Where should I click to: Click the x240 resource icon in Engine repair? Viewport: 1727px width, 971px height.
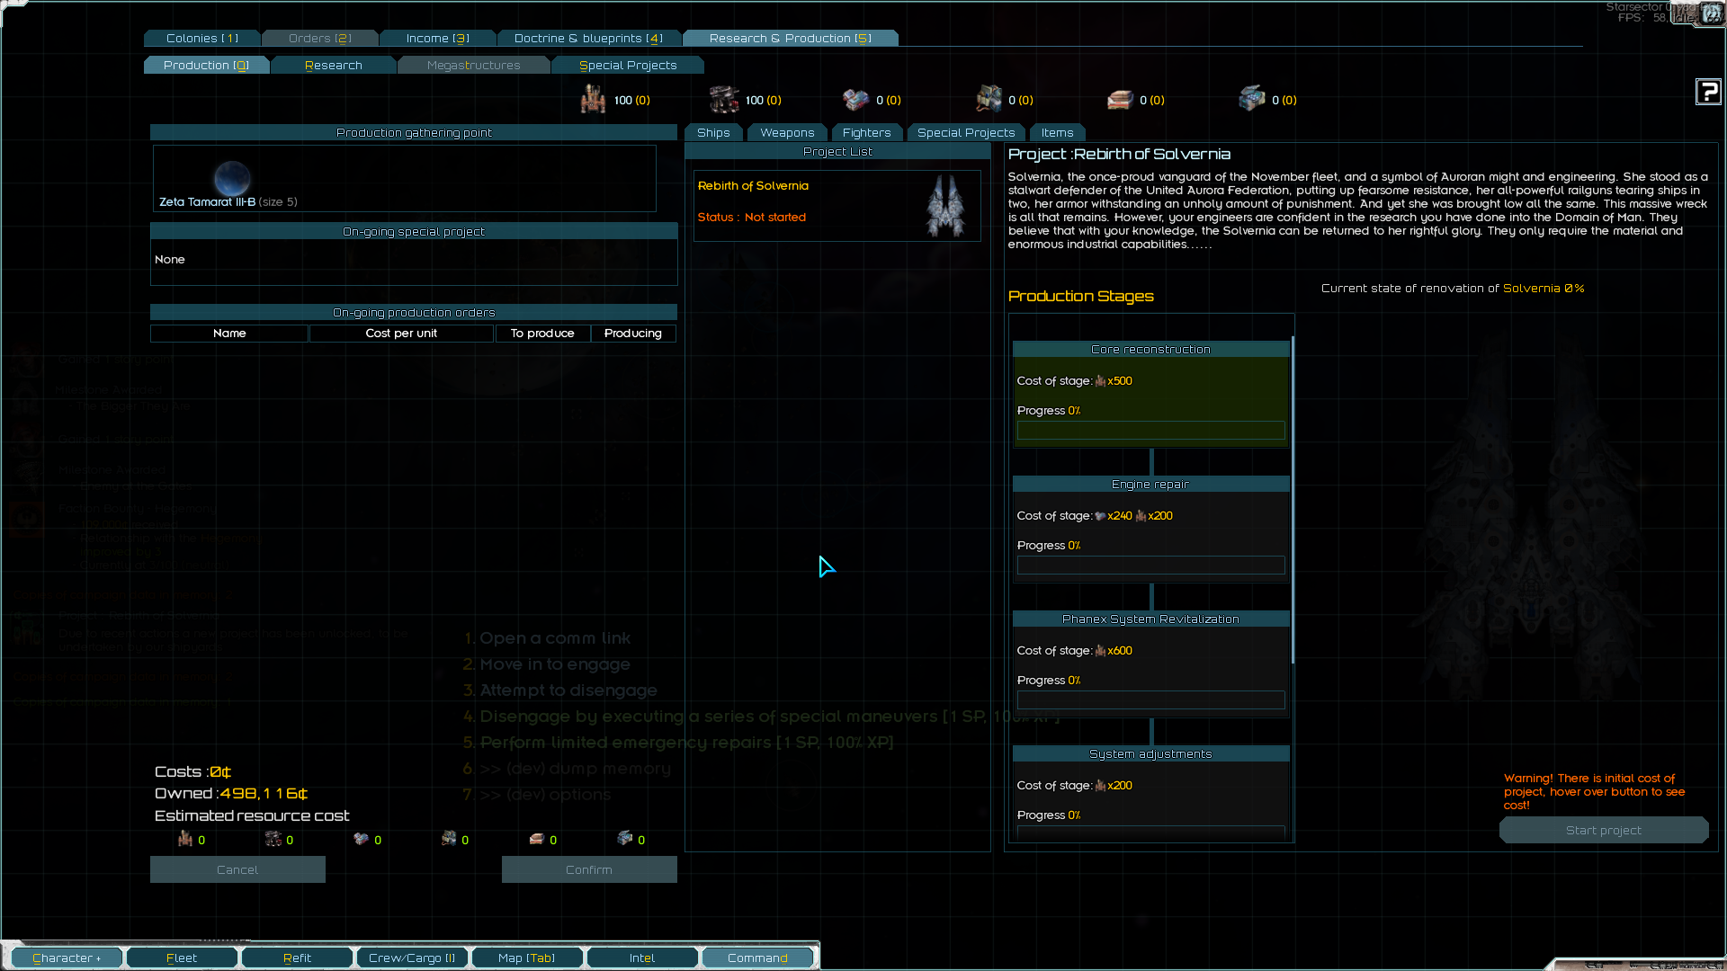(1100, 516)
